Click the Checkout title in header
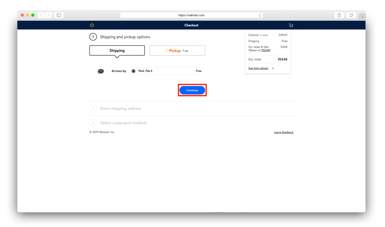The height and width of the screenshot is (227, 385). 191,25
